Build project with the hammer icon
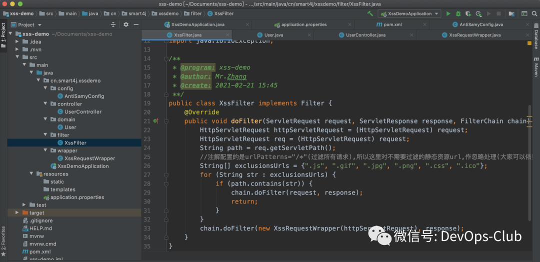Viewport: 540px width, 262px height. [x=370, y=14]
